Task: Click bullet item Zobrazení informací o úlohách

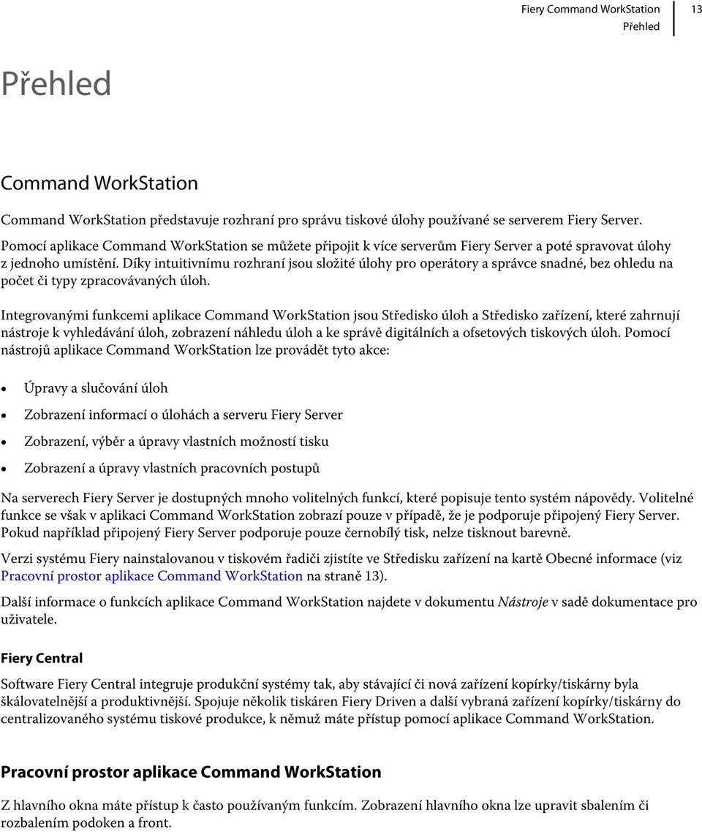Action: click(x=183, y=415)
